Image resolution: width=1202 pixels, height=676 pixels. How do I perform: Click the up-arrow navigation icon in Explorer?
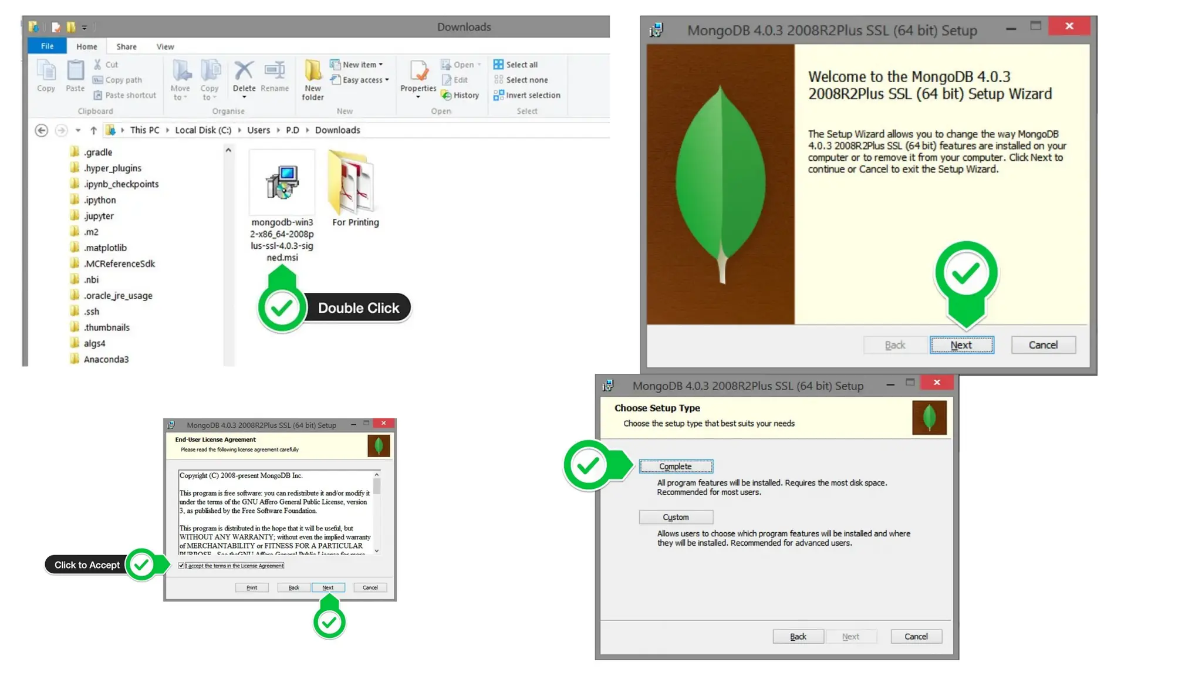[93, 130]
